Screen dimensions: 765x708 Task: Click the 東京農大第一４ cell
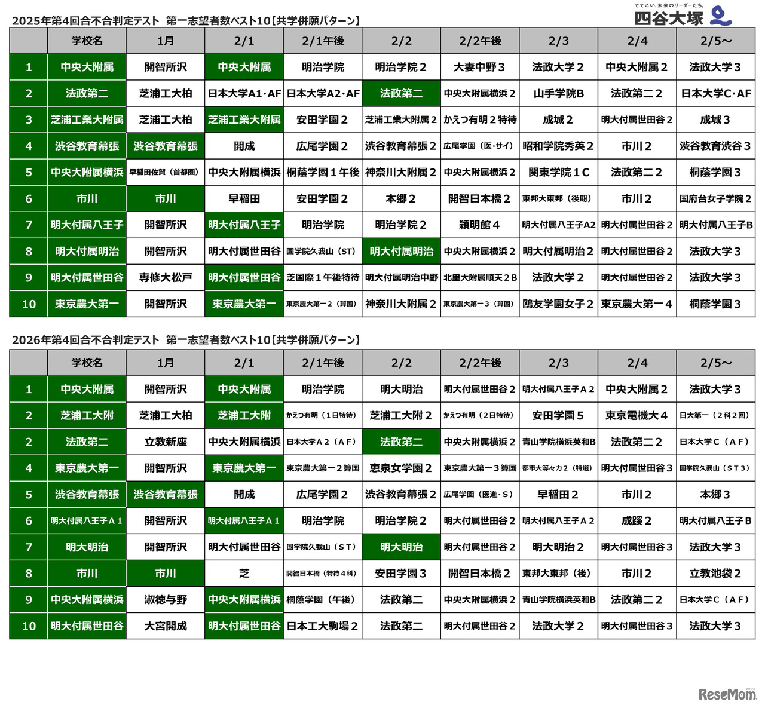coord(637,304)
